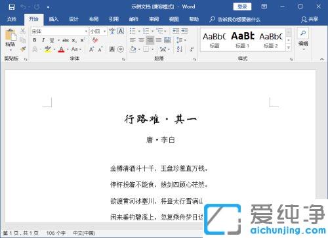
Task: Click the Save icon in quick access toolbar
Action: (12, 7)
